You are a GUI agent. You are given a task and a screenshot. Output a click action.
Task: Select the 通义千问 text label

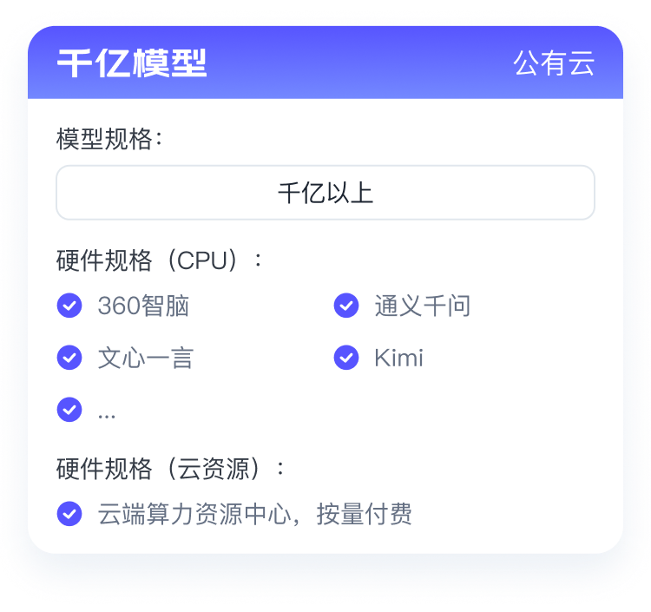tap(422, 306)
